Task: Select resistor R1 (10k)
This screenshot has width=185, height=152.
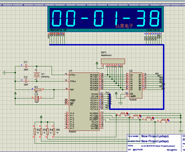Action: (x=38, y=90)
